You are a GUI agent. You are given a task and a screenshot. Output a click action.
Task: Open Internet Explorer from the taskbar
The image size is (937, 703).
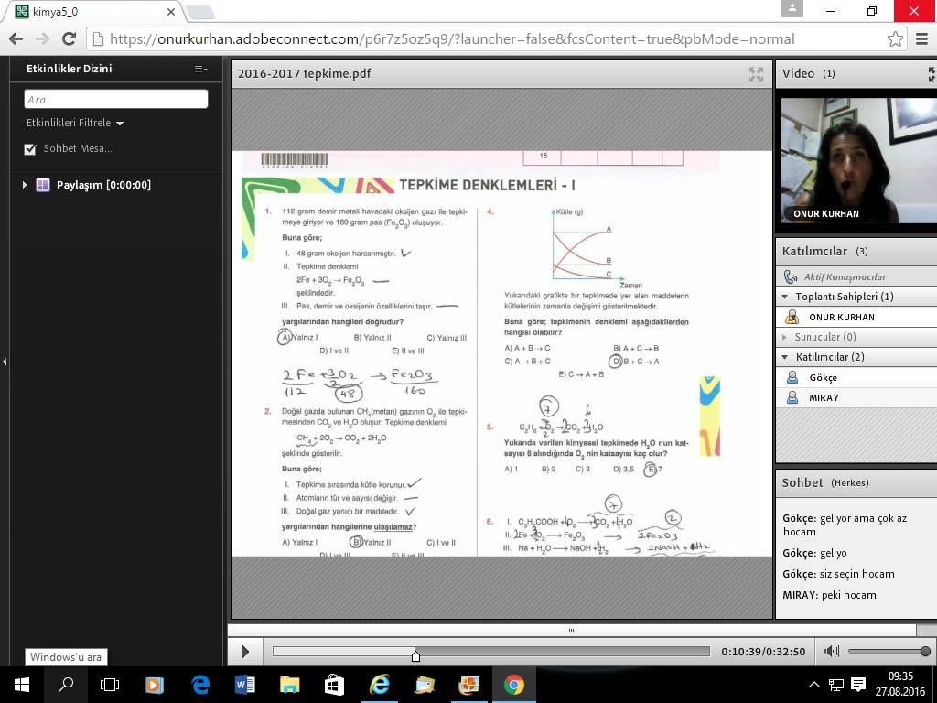pos(380,685)
